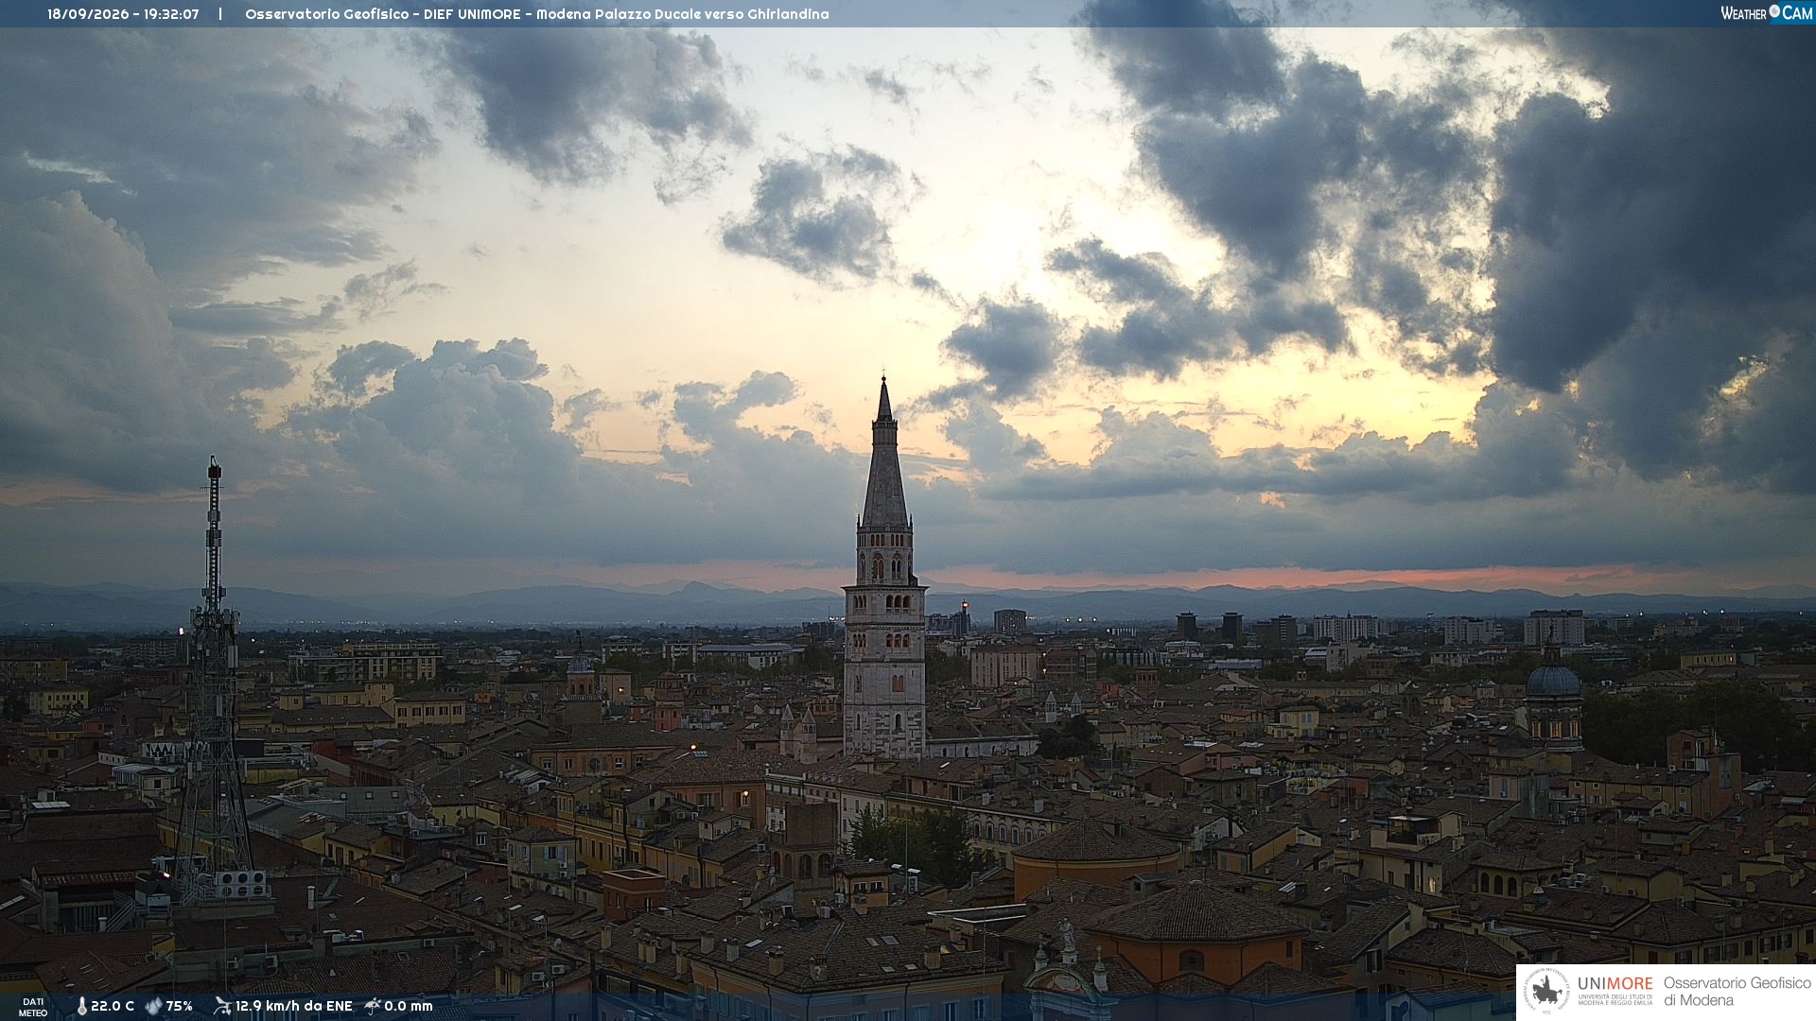Screen dimensions: 1816x1021
Task: Click the 0.0 mm rainfall reading
Action: click(x=409, y=1006)
